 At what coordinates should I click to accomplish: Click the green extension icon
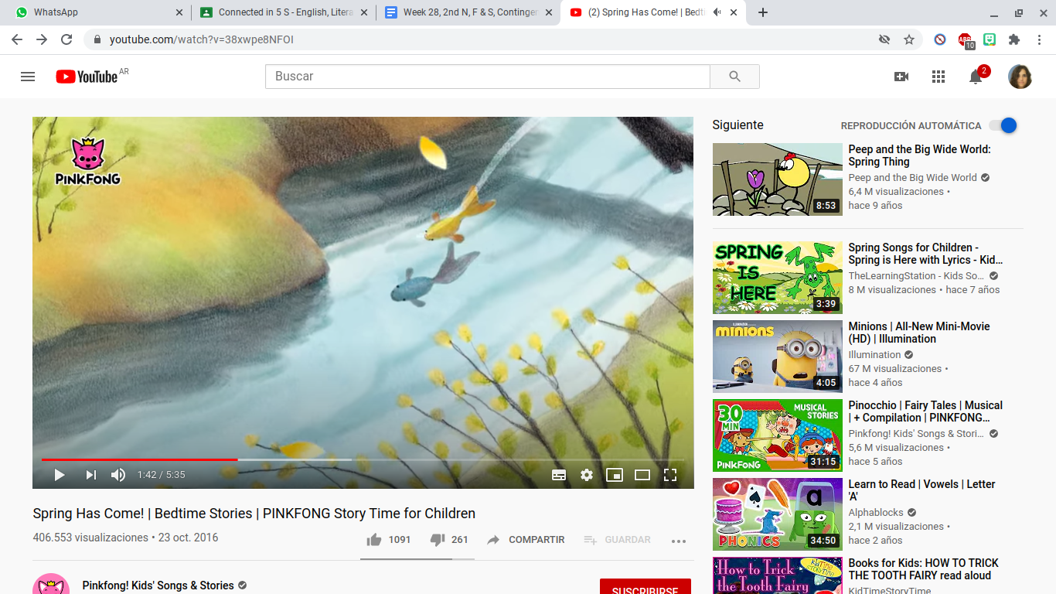coord(990,39)
